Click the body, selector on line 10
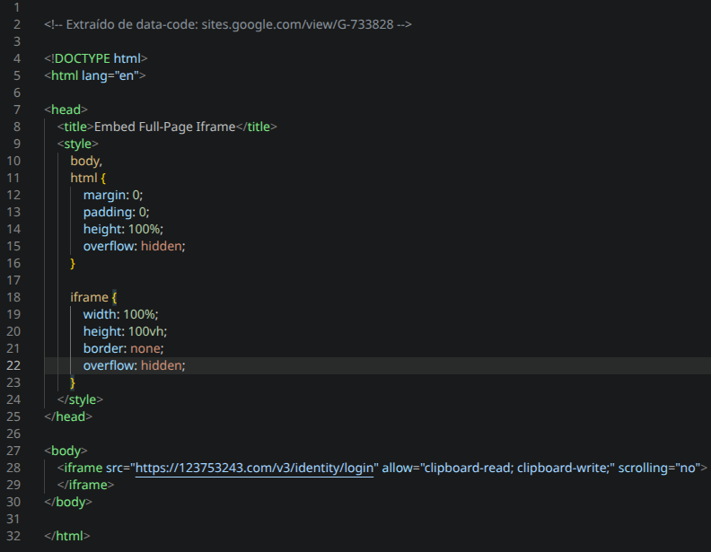711x552 pixels. (86, 161)
